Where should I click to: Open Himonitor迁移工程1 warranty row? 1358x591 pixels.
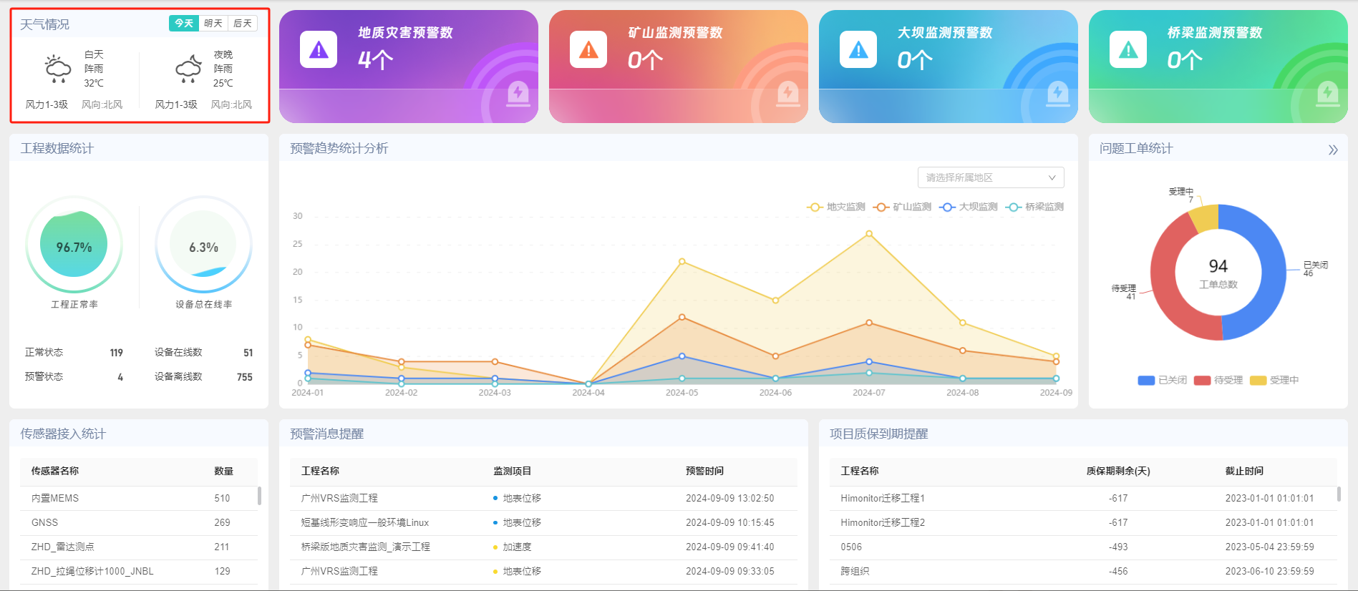tap(883, 498)
